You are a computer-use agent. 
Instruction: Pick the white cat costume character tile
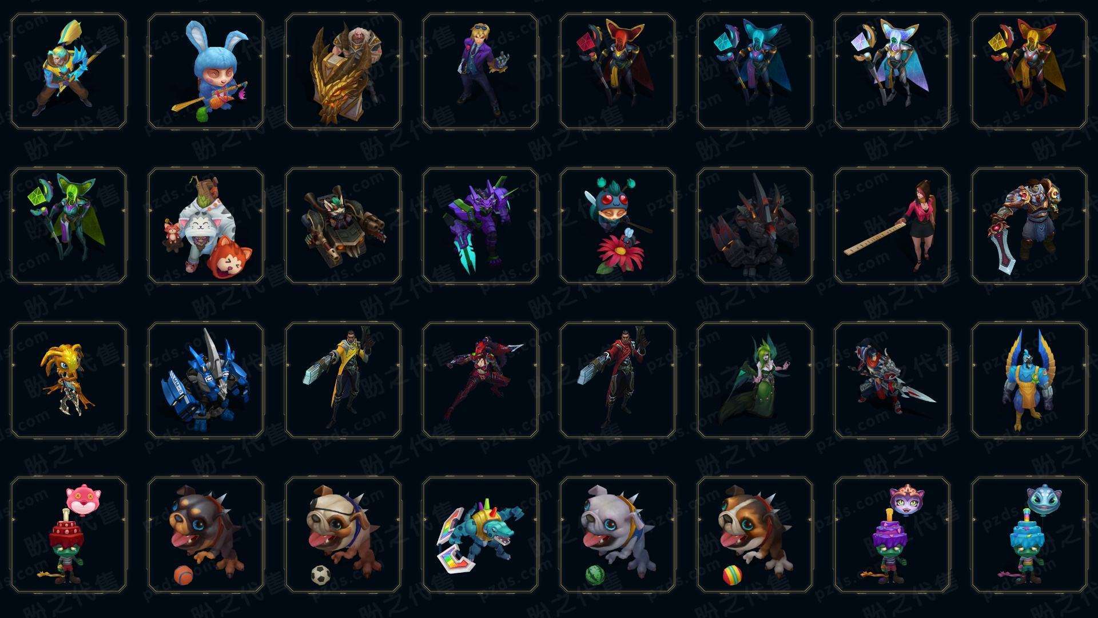point(206,225)
